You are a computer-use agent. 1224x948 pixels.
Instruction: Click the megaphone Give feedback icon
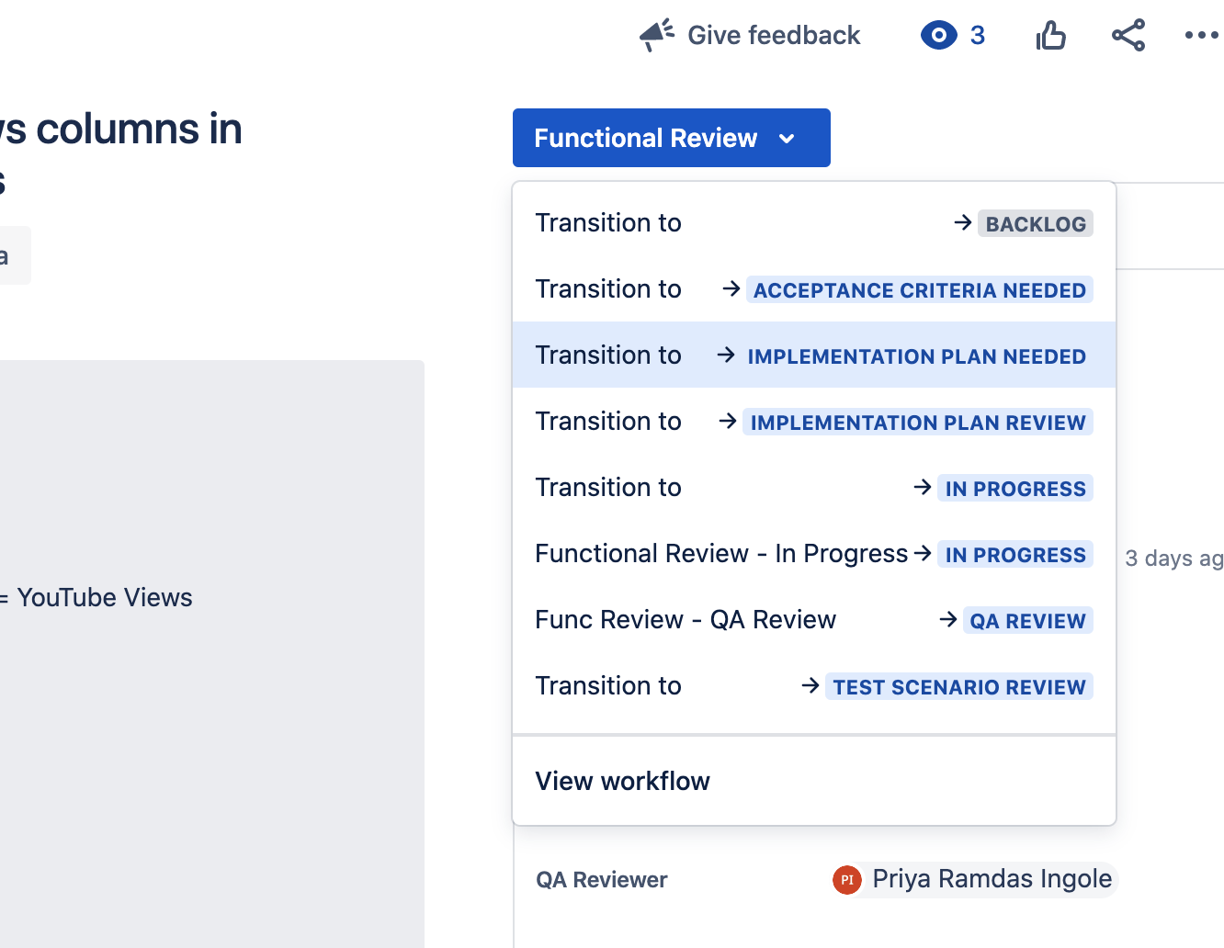pyautogui.click(x=657, y=35)
